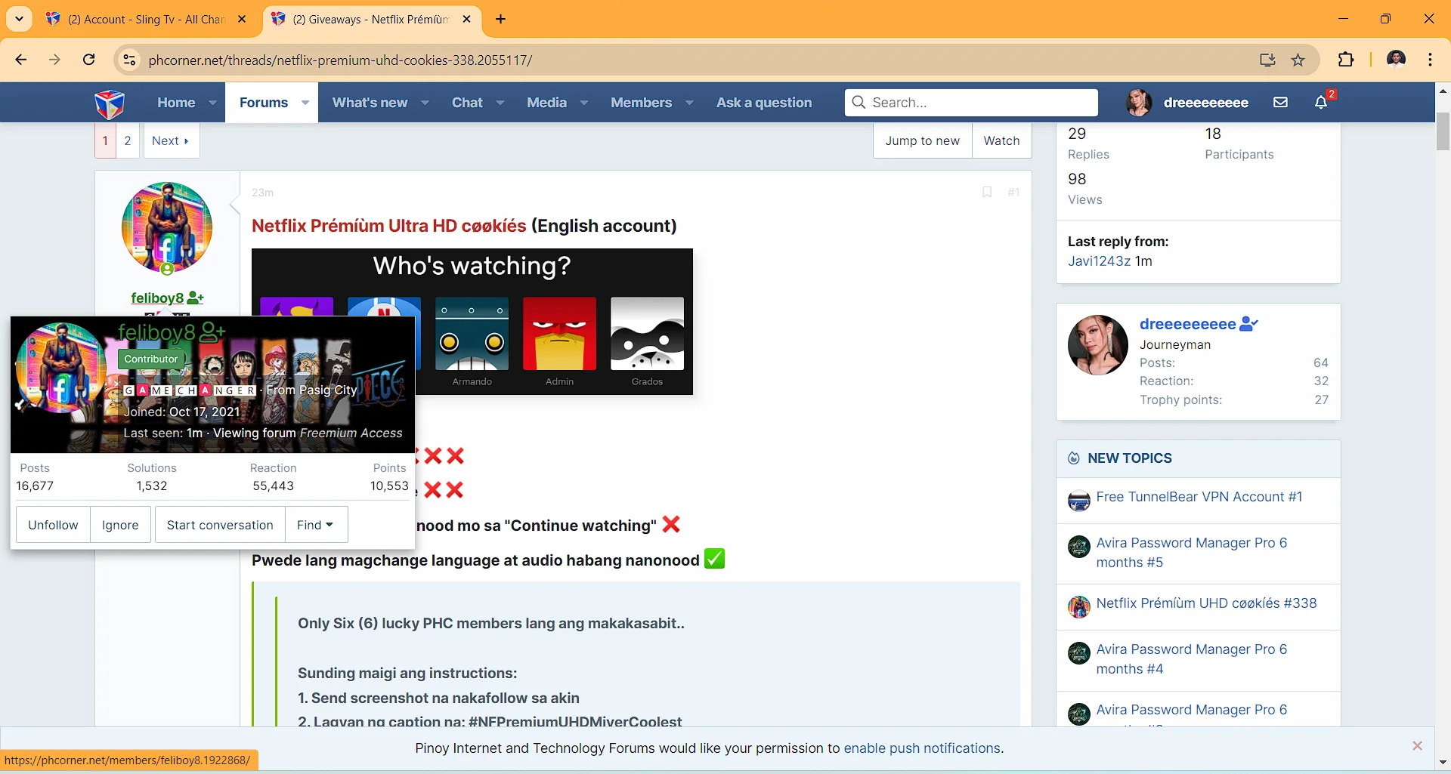Screen dimensions: 1451x774
Task: Click feliboy8's large post avatar
Action: tap(166, 227)
